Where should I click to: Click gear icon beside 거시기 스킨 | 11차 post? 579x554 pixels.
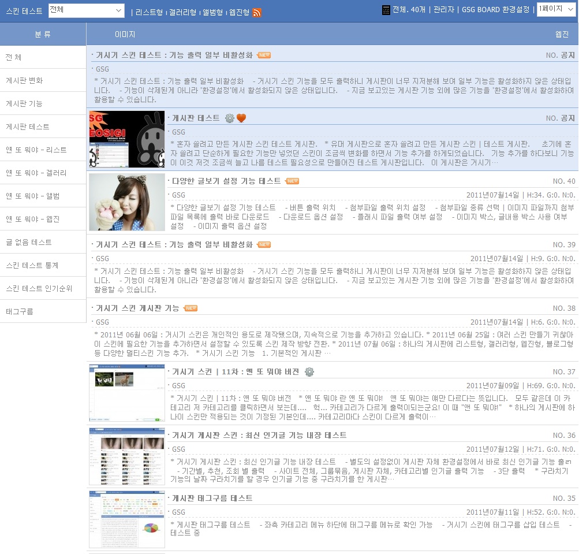click(309, 372)
